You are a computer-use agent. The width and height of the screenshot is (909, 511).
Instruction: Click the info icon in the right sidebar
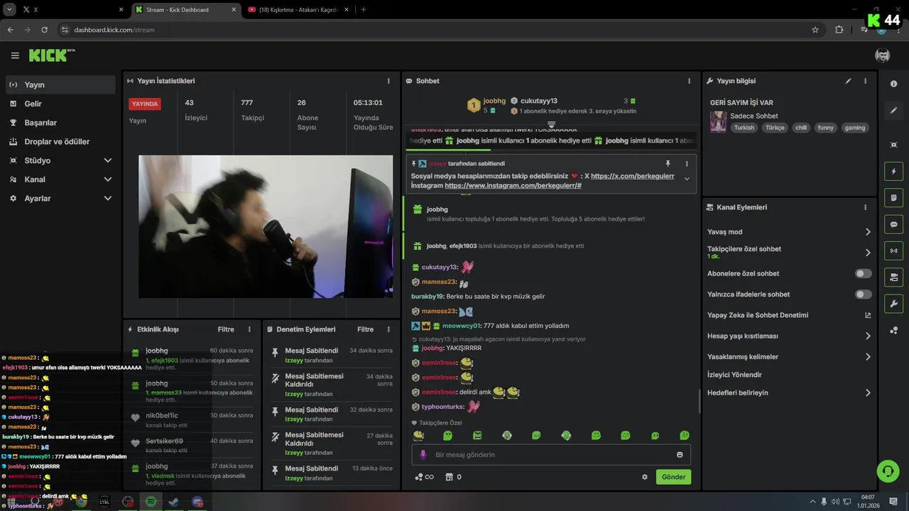[893, 84]
